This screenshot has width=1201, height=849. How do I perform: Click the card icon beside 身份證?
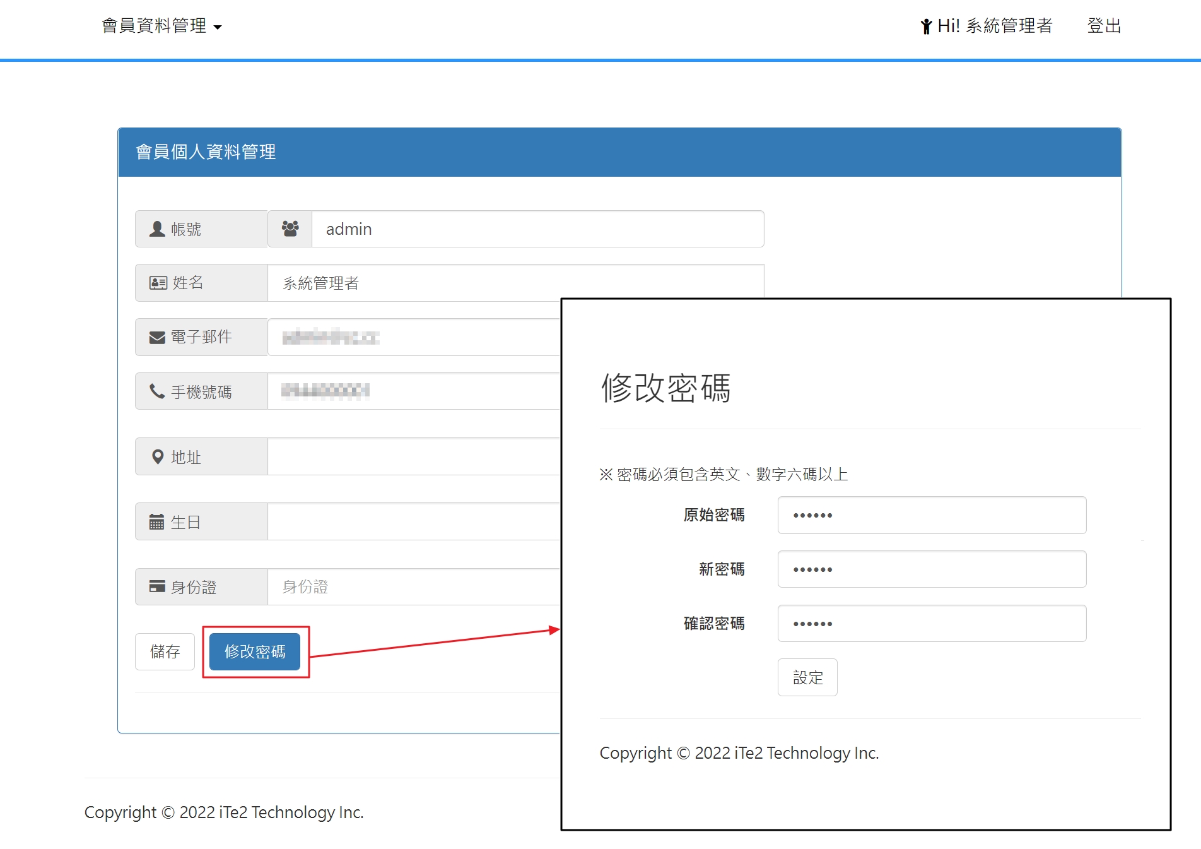[157, 586]
